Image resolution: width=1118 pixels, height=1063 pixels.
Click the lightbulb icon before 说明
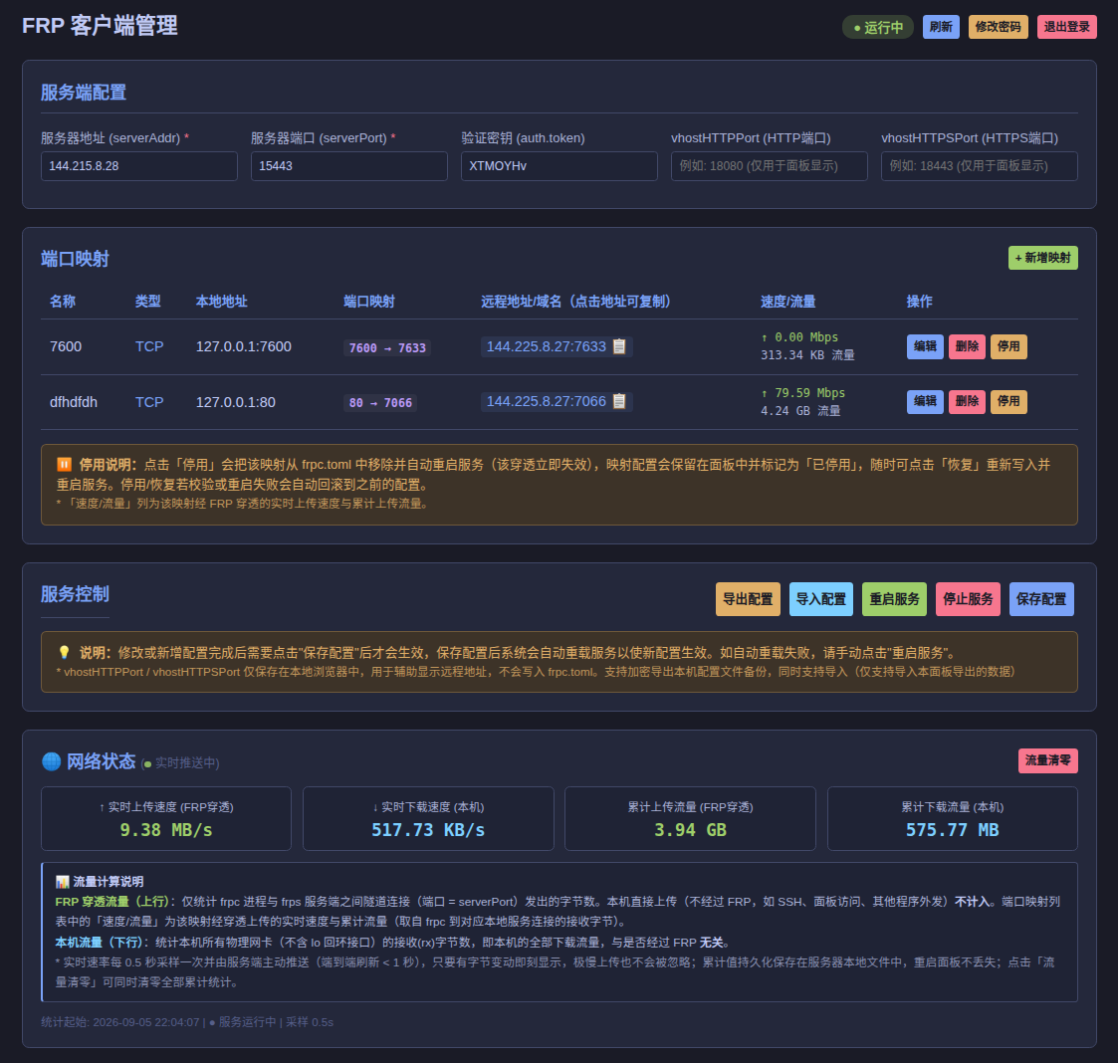[64, 652]
